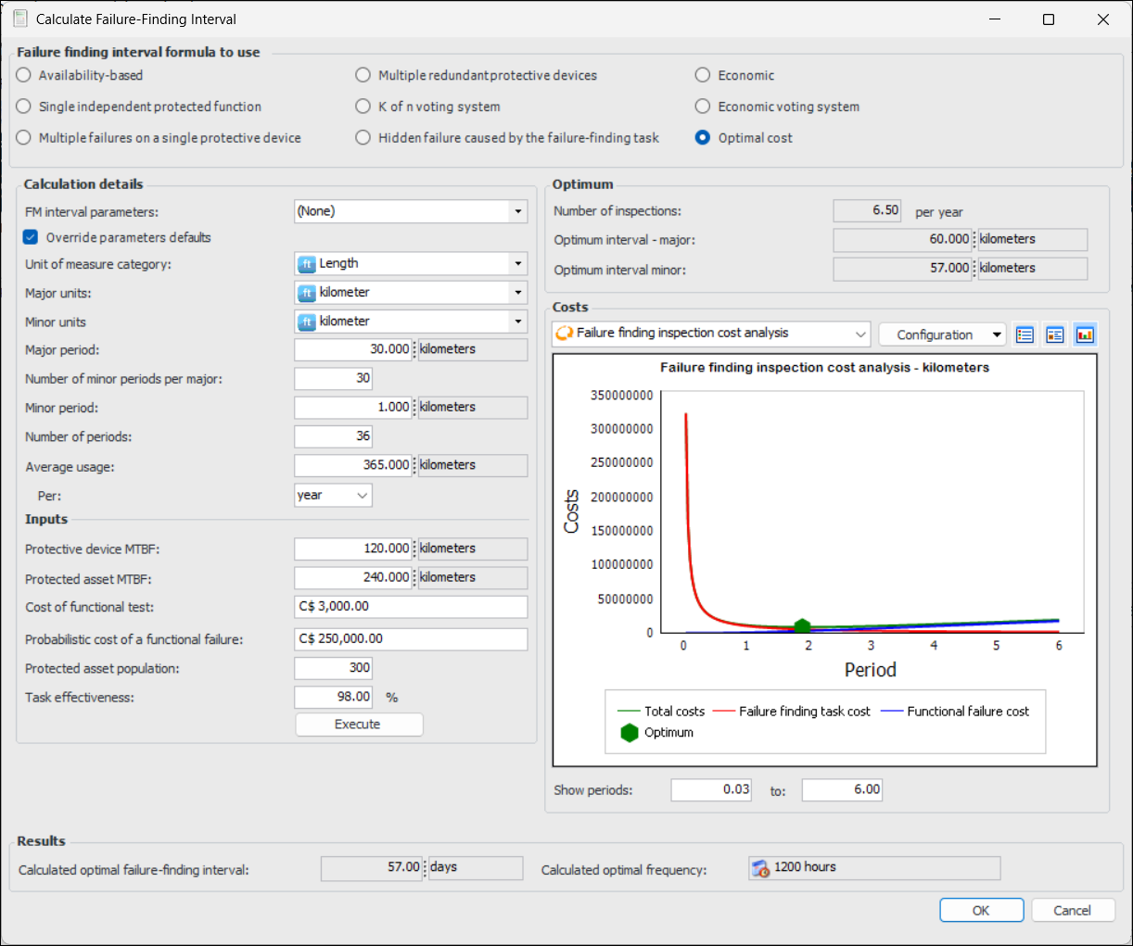The image size is (1133, 946).
Task: Click the green hexagon Optimum marker on chart
Action: pyautogui.click(x=802, y=627)
